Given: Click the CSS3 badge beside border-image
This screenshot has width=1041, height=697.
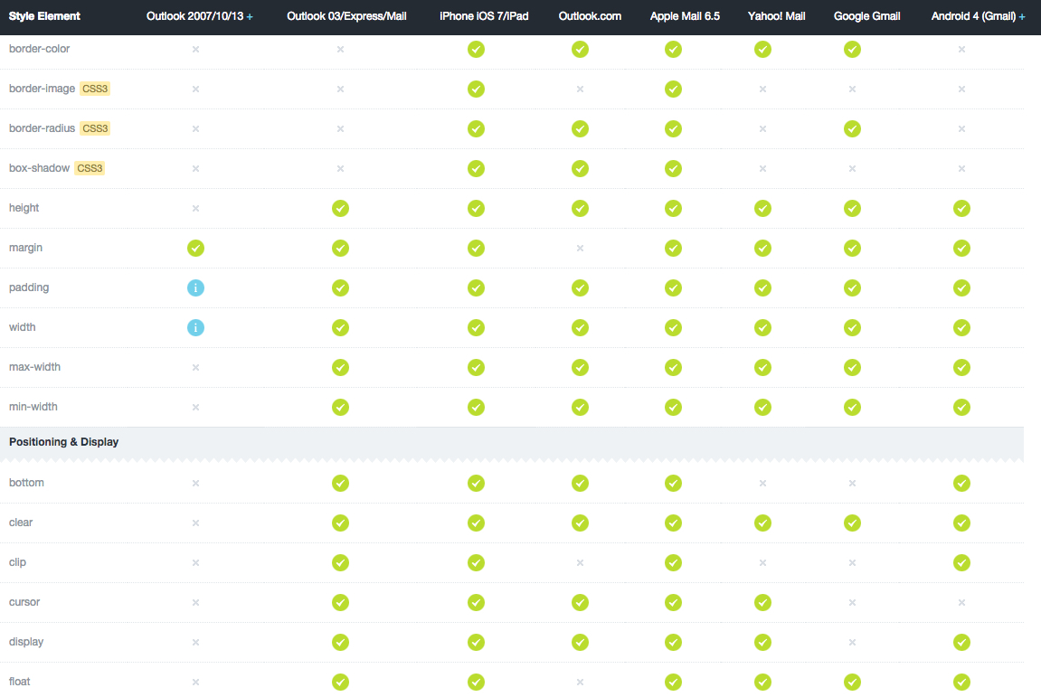Looking at the screenshot, I should tap(95, 89).
